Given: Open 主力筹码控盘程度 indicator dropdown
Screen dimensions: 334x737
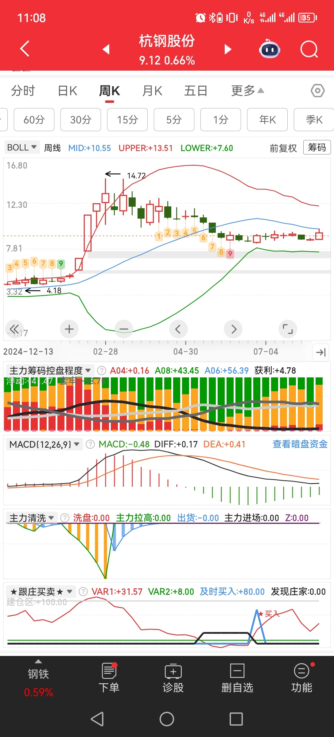Looking at the screenshot, I should click(50, 371).
